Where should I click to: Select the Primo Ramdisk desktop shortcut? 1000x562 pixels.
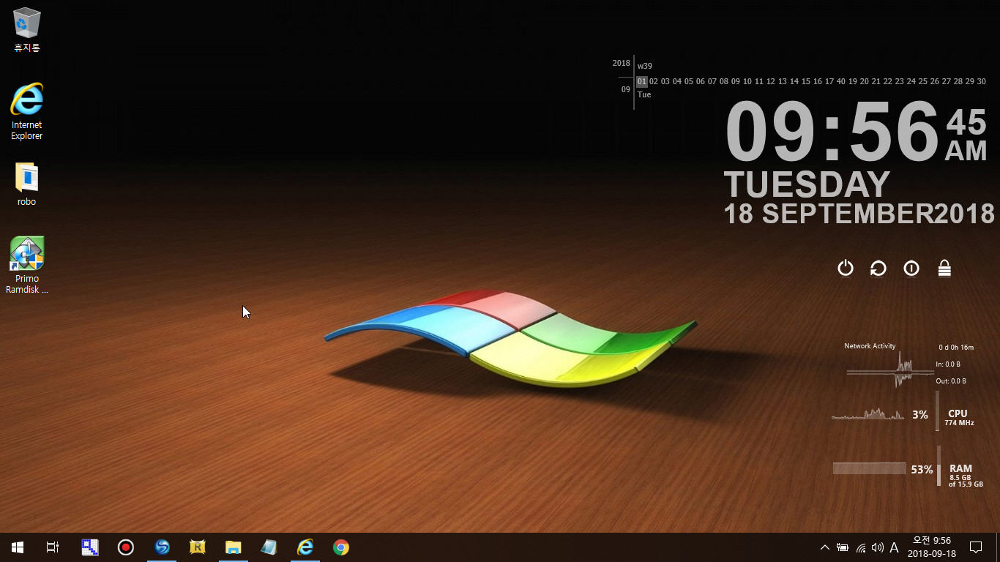pos(27,265)
